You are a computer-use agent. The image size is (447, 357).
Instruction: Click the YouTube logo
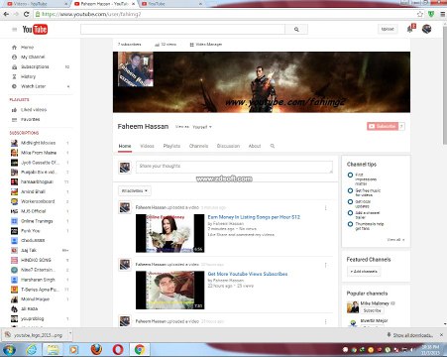coord(35,30)
